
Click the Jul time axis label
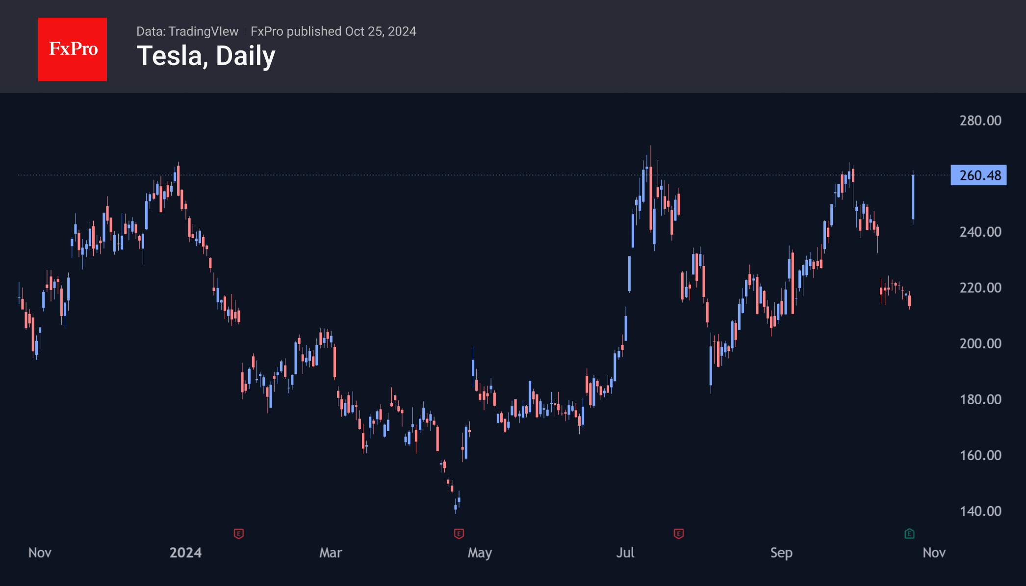[x=625, y=553]
